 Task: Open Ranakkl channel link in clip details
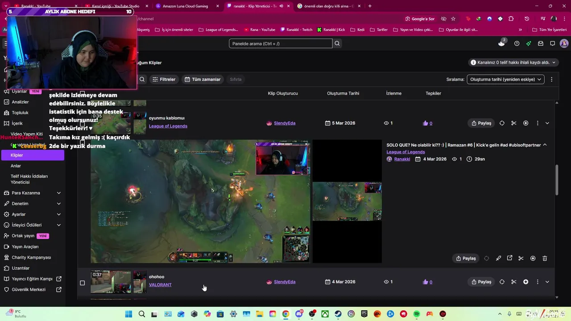point(402,159)
